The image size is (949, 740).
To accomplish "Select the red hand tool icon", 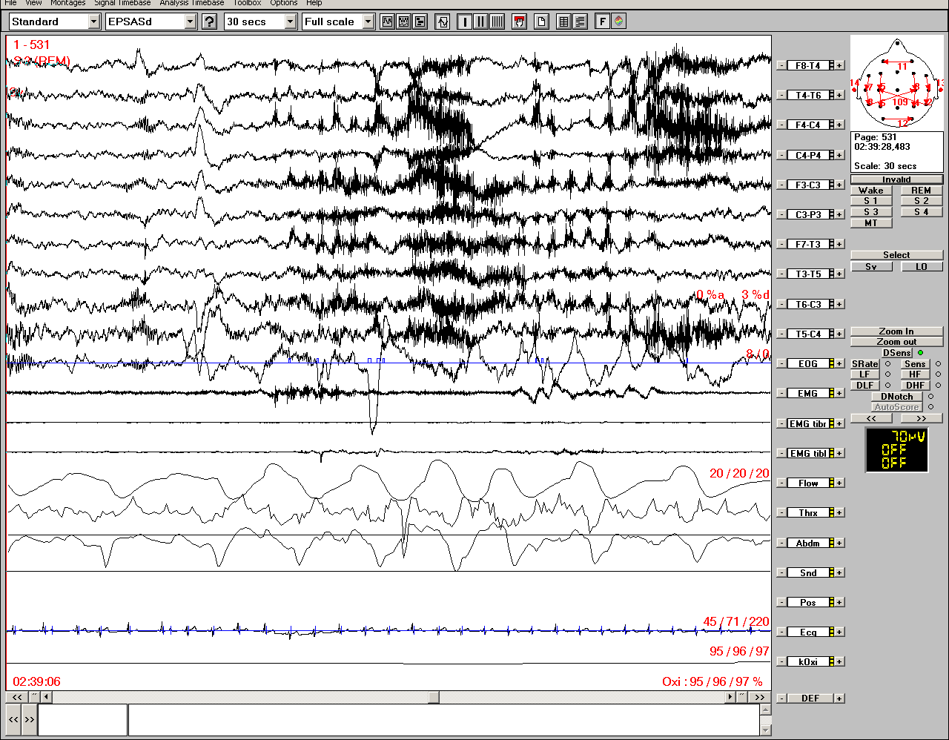I will tap(519, 22).
